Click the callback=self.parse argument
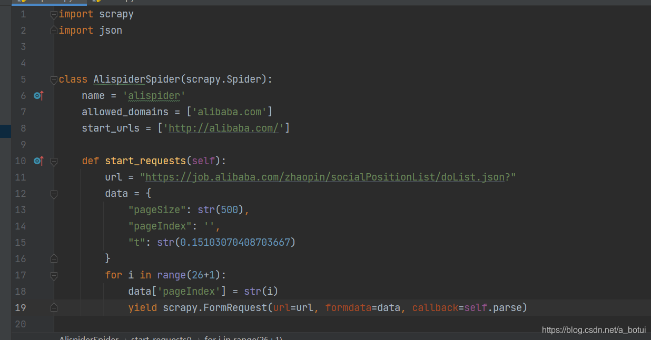 tap(467, 308)
